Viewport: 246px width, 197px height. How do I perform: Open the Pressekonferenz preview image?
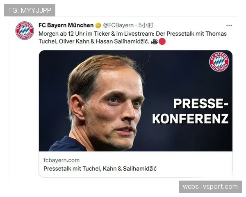coord(136,101)
